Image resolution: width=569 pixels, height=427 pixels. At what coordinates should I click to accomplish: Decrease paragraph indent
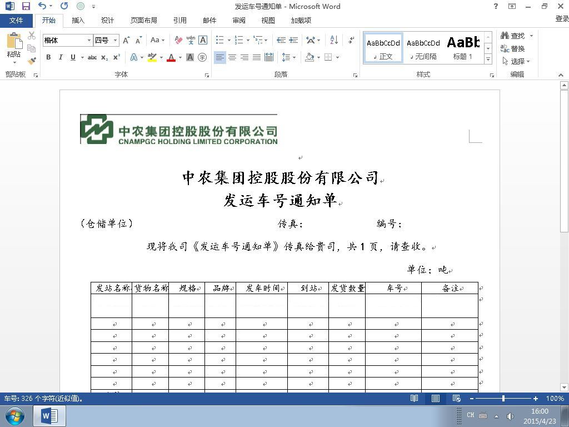[x=281, y=40]
